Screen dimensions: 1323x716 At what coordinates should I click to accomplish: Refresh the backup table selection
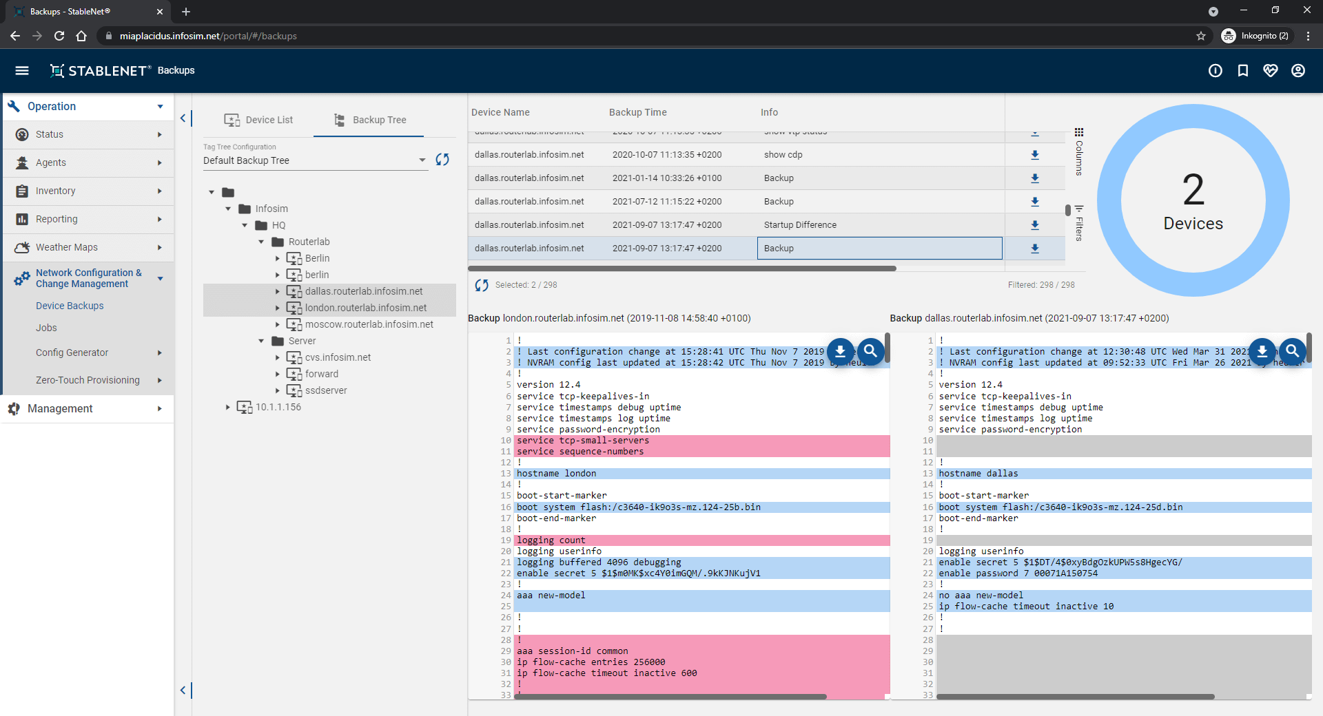(482, 285)
